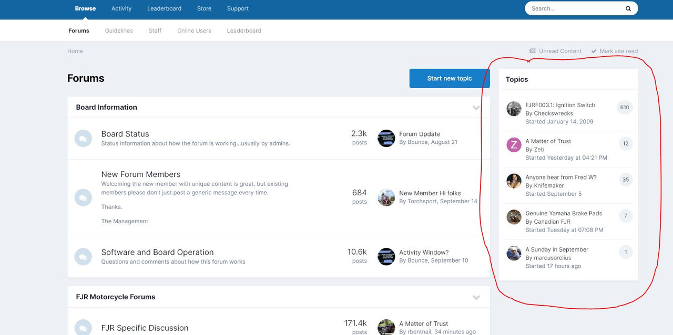Open Bounce's avatar beside Forum Update
The width and height of the screenshot is (673, 335).
[x=386, y=138]
